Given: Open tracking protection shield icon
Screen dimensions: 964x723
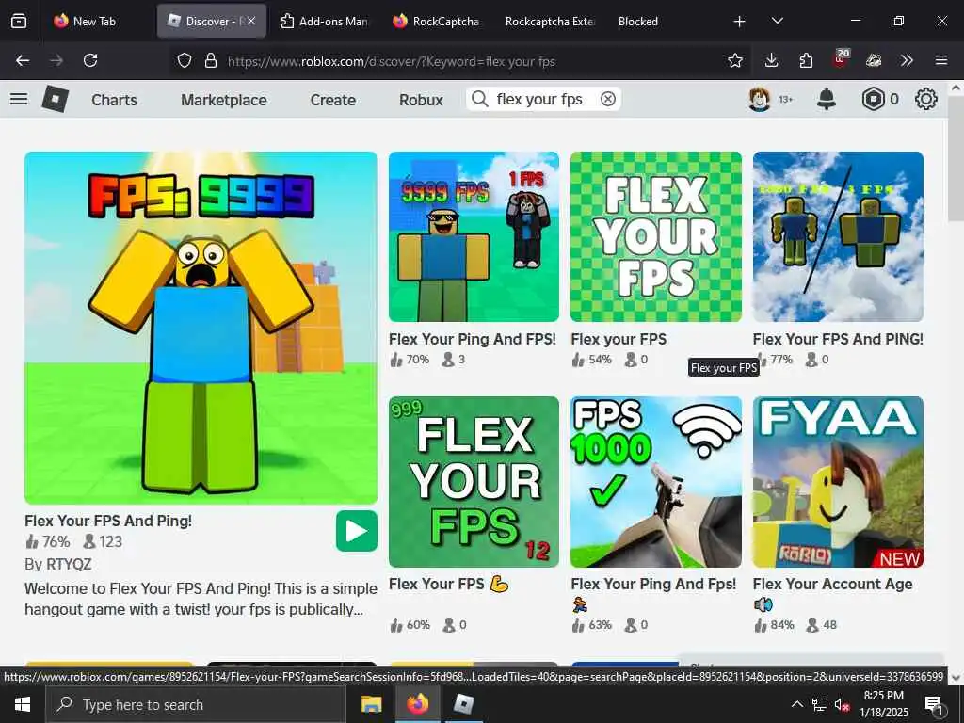Looking at the screenshot, I should 185,60.
